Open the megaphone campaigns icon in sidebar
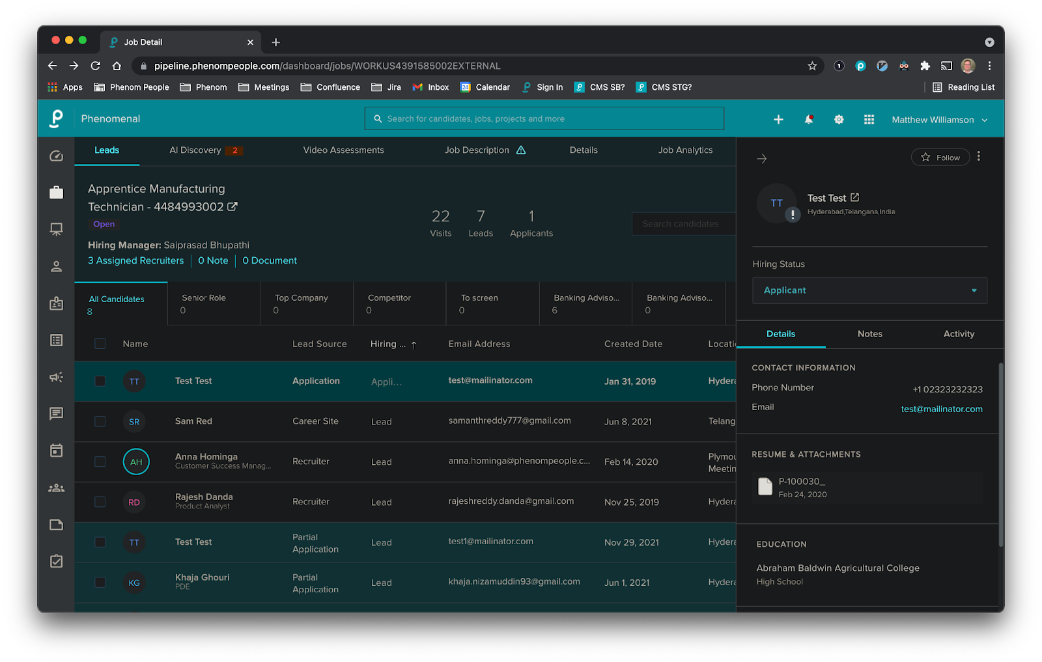Screen dimensions: 1042x662 (57, 377)
